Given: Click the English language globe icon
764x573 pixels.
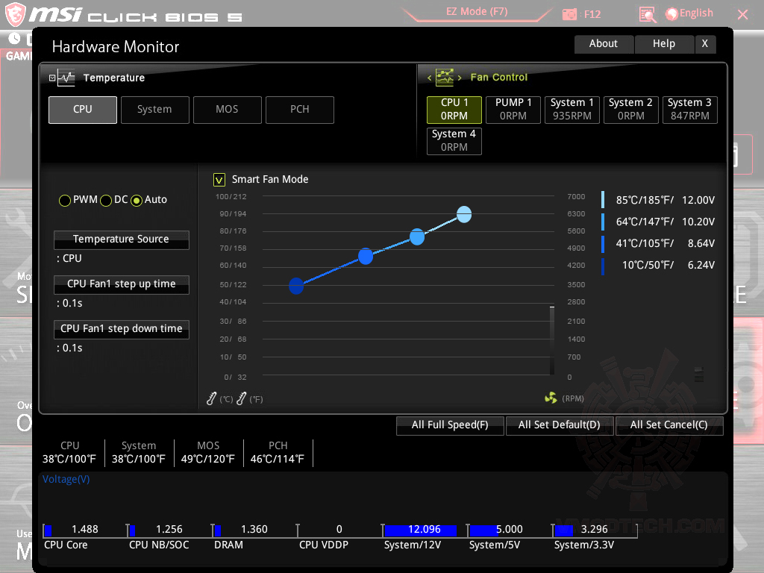Looking at the screenshot, I should pos(671,13).
